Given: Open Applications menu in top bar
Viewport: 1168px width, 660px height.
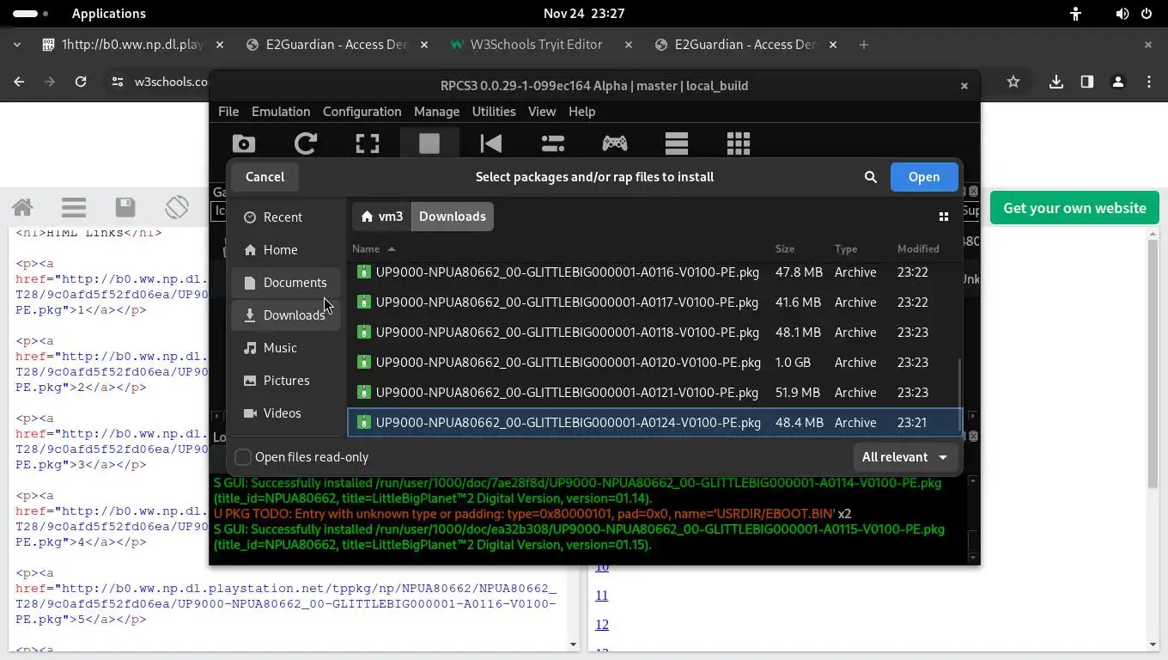Looking at the screenshot, I should pos(109,14).
